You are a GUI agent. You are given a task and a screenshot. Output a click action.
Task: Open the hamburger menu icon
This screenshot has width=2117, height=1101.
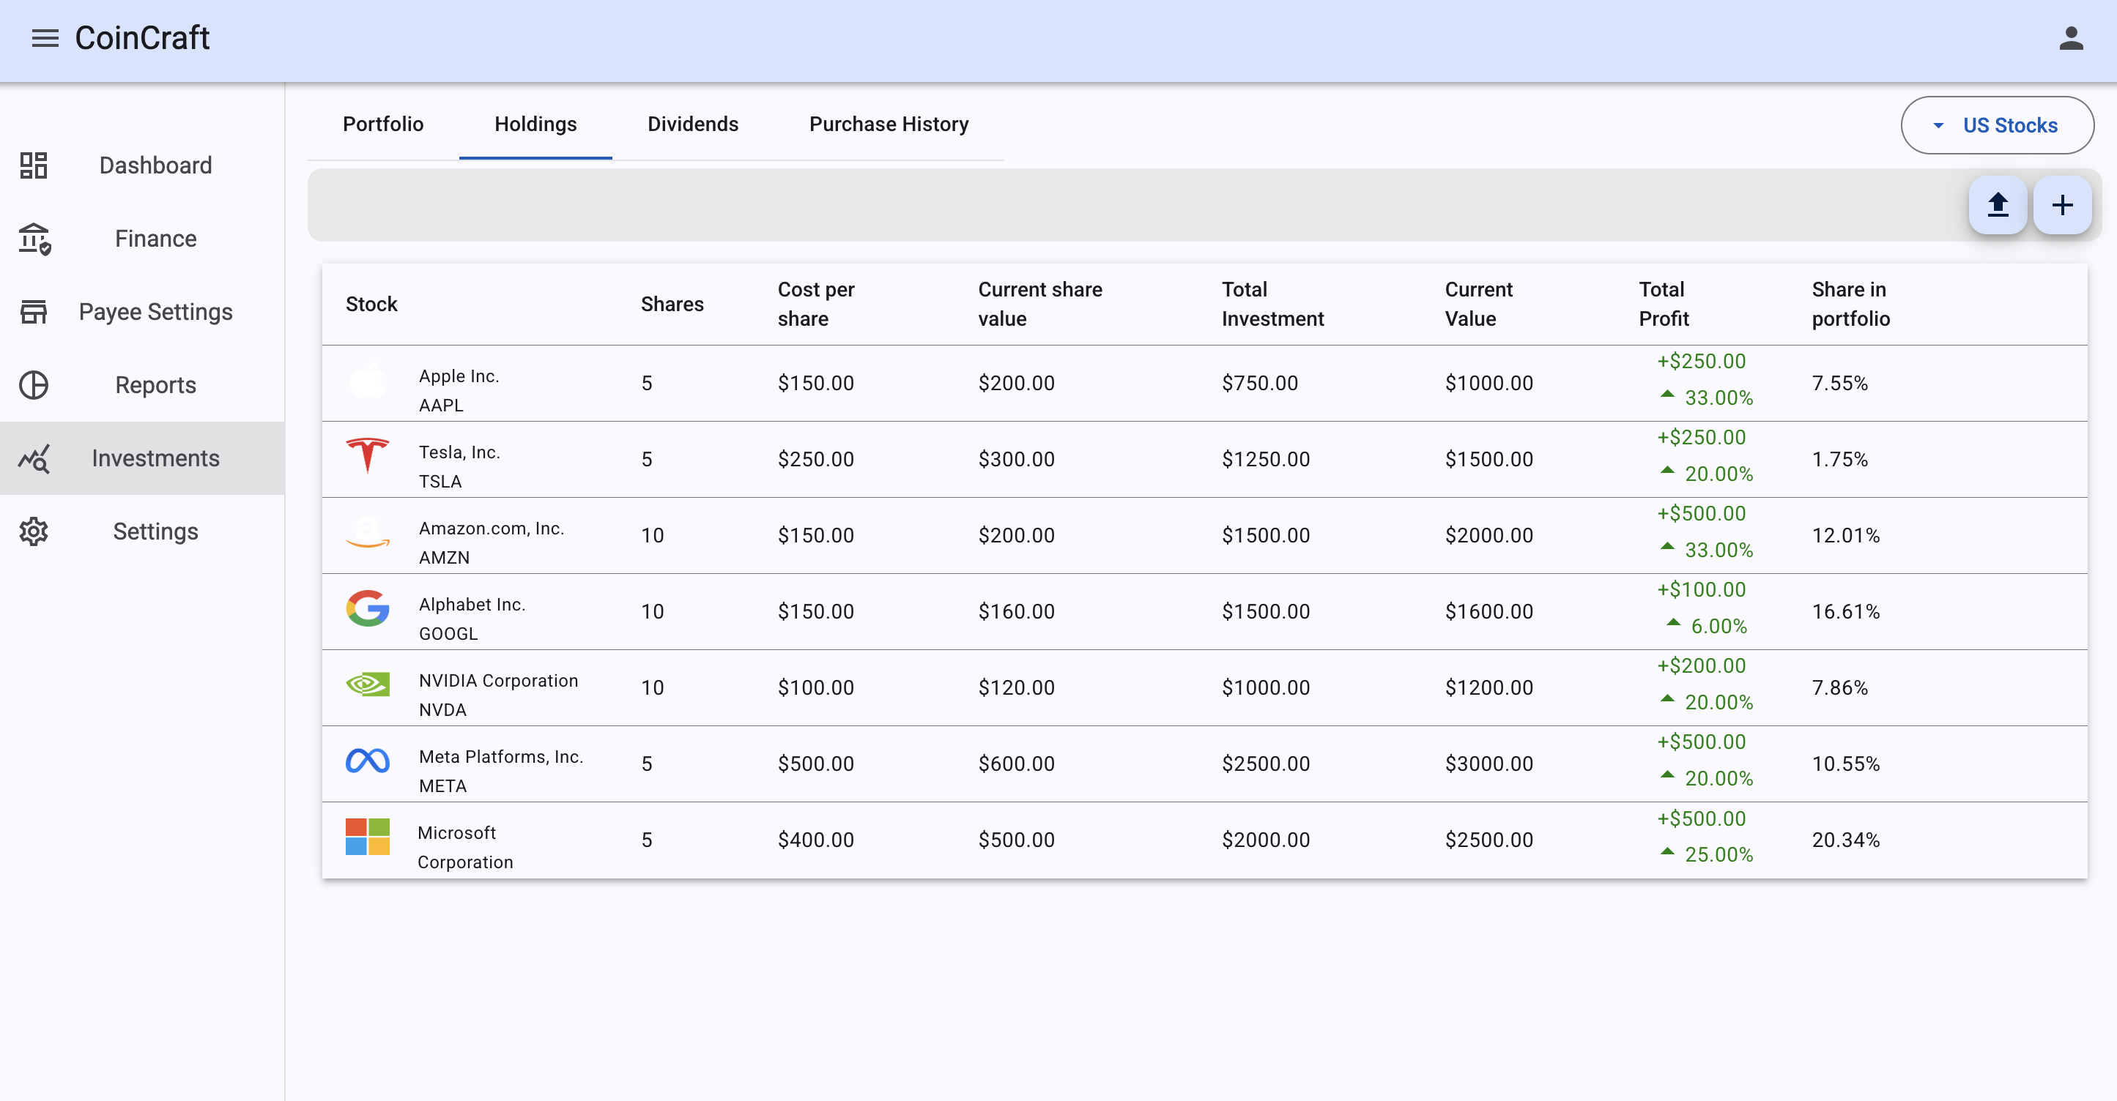[45, 38]
